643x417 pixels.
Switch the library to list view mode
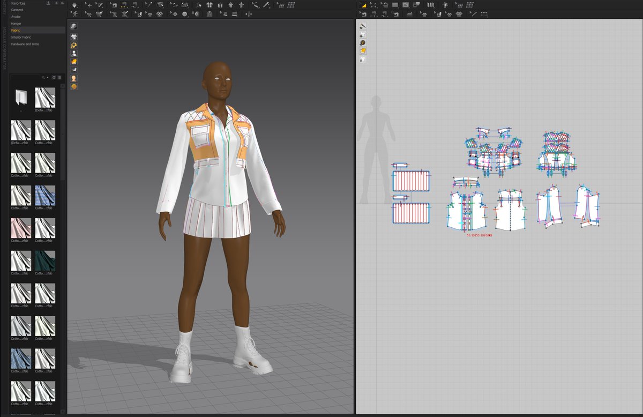(x=59, y=77)
